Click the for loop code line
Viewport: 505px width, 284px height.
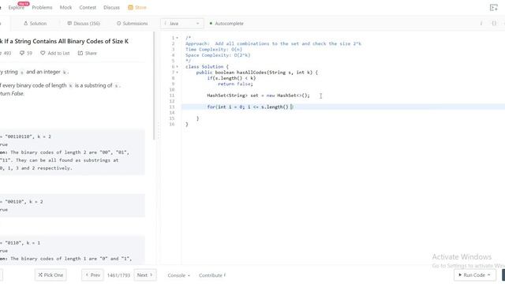250,107
